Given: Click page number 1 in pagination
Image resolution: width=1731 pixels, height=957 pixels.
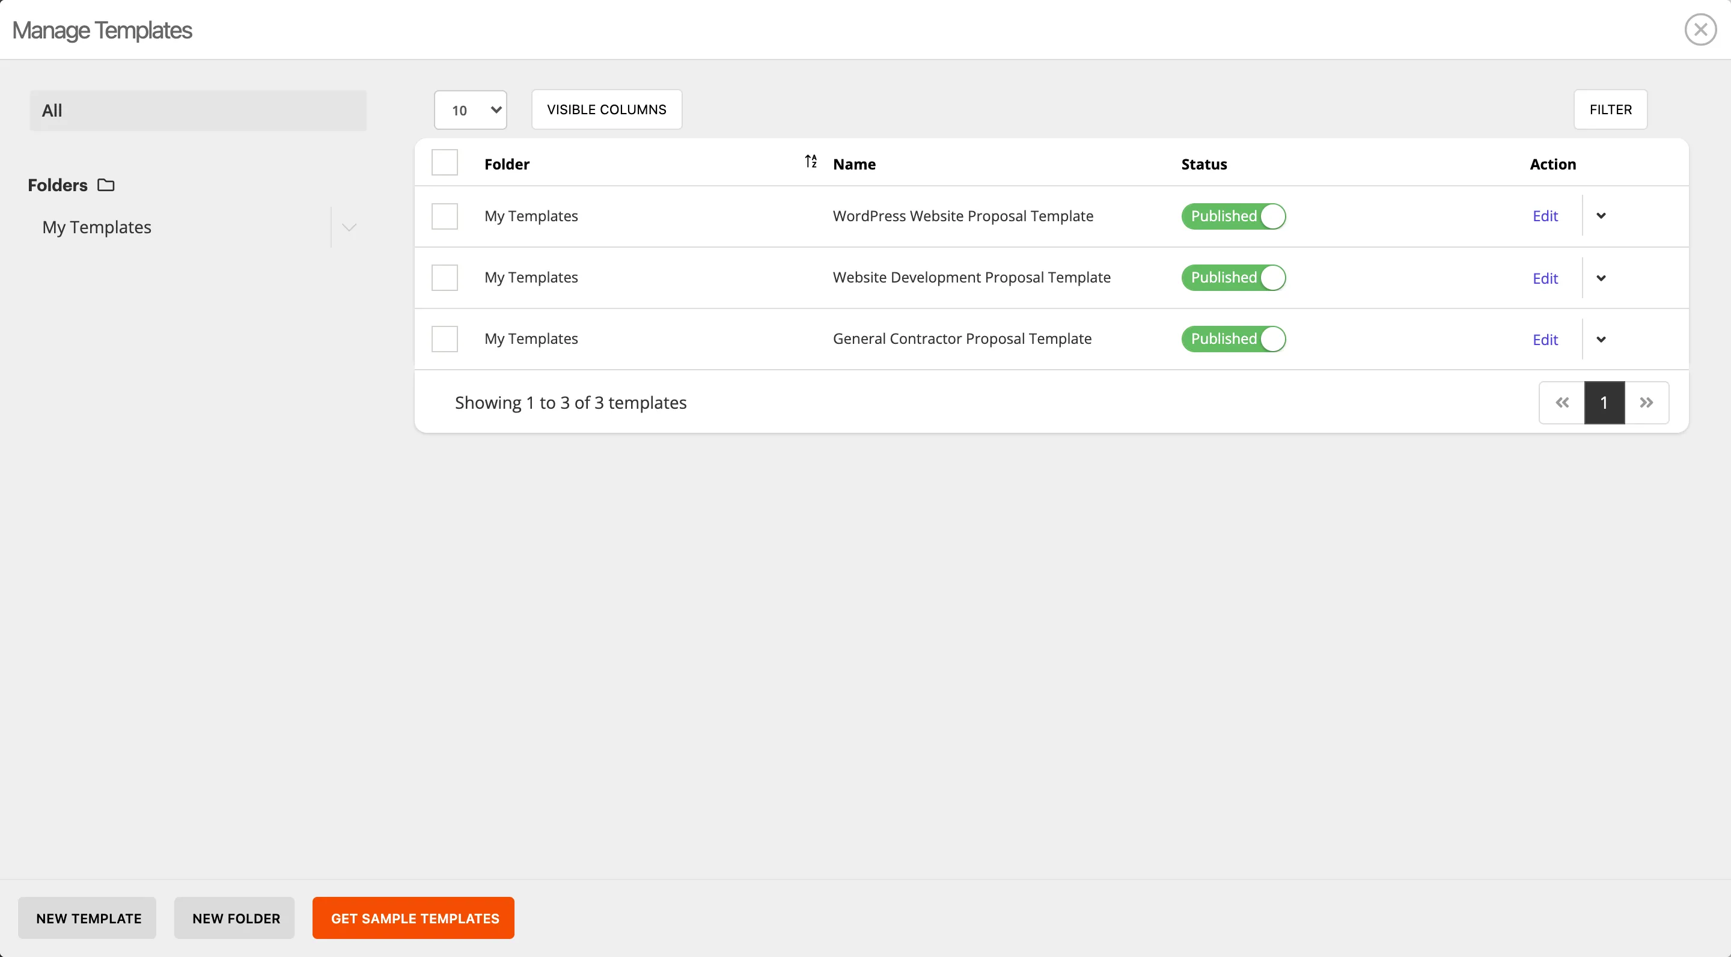Looking at the screenshot, I should [1604, 403].
